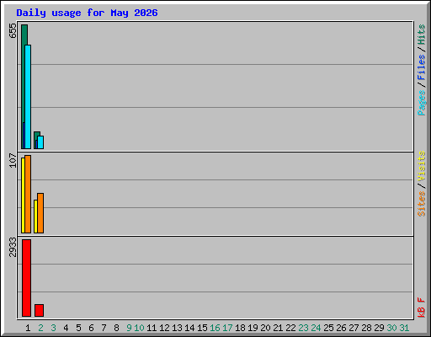The image size is (431, 337).
Task: Click day 5 label on the x-axis
Action: point(78,328)
